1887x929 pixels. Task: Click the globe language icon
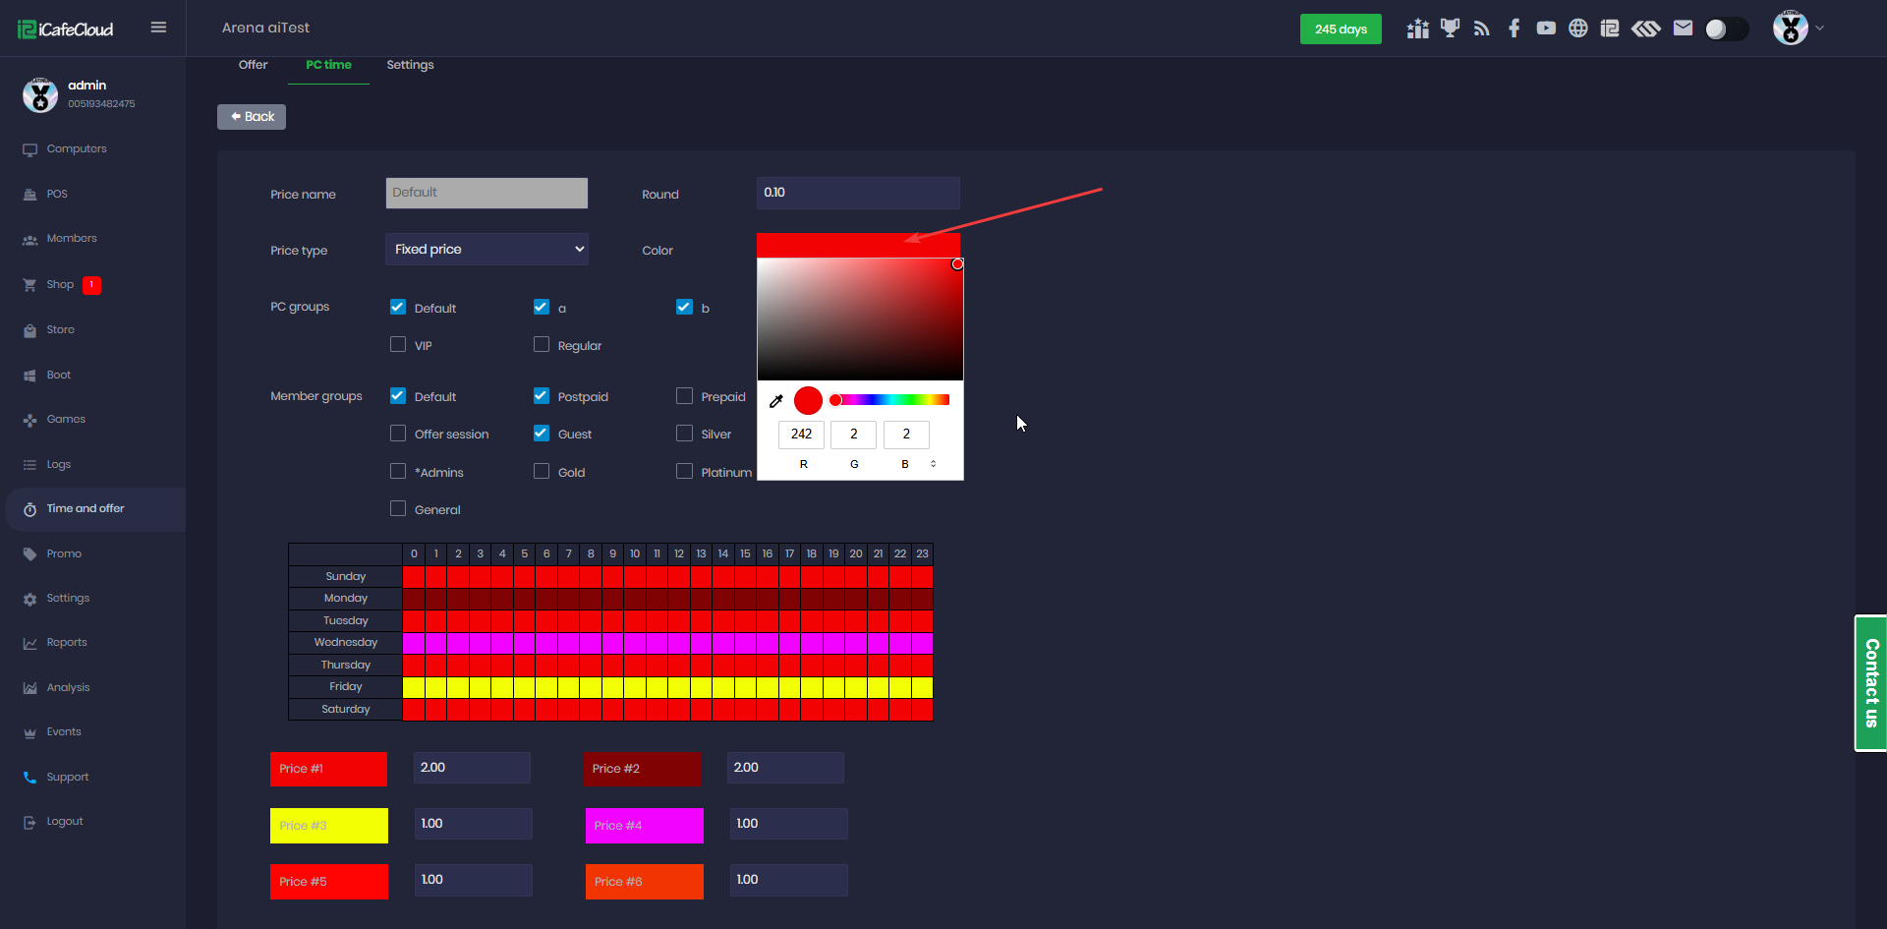tap(1577, 29)
